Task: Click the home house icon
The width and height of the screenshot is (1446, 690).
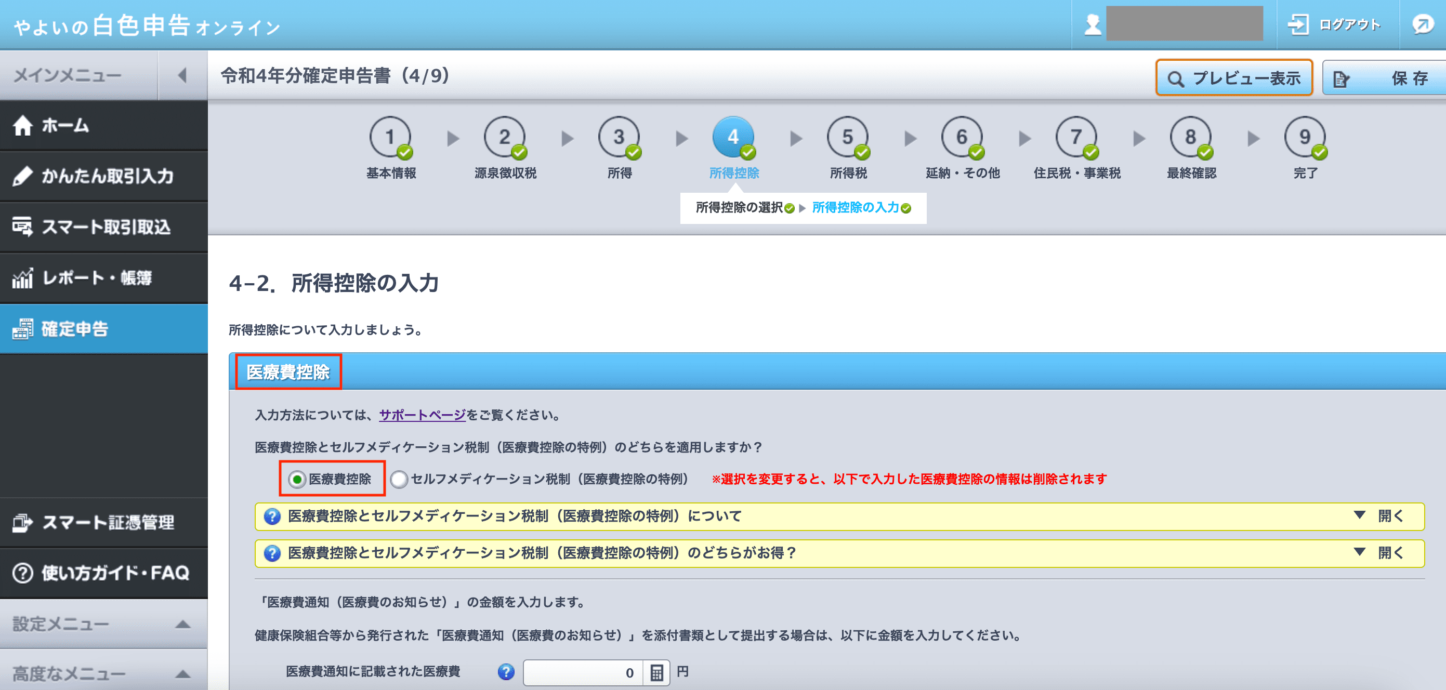Action: click(x=22, y=126)
